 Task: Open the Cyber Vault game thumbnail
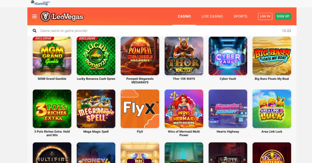click(x=228, y=56)
